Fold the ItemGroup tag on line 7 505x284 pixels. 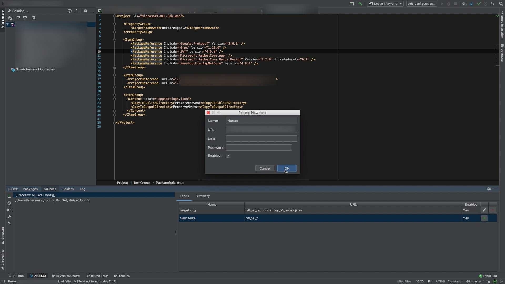(x=114, y=40)
